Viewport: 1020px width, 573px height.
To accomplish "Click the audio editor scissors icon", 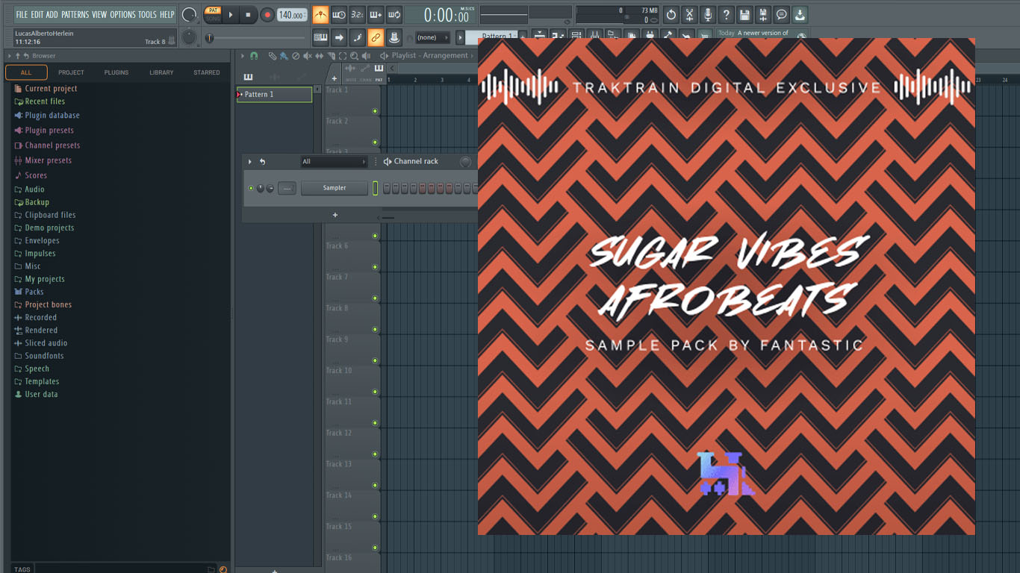I will (x=689, y=15).
